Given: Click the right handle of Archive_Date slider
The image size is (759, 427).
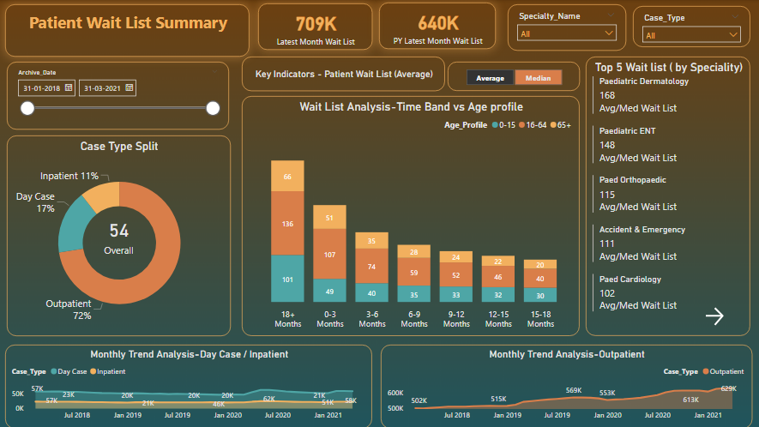Looking at the screenshot, I should pyautogui.click(x=213, y=108).
